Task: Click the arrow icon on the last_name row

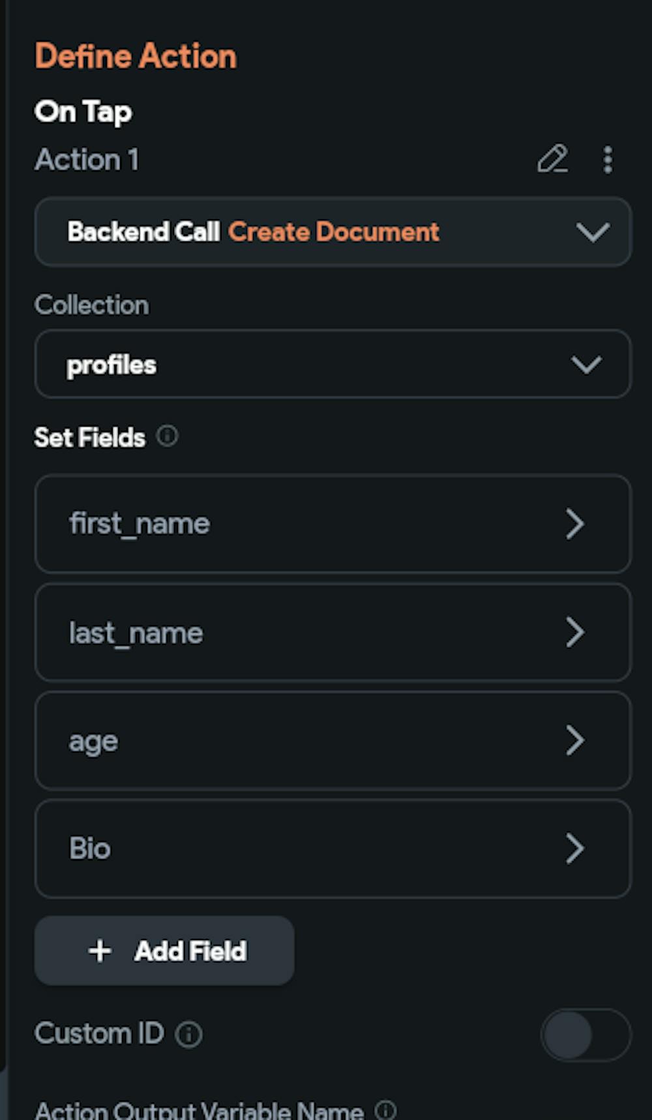Action: tap(574, 632)
